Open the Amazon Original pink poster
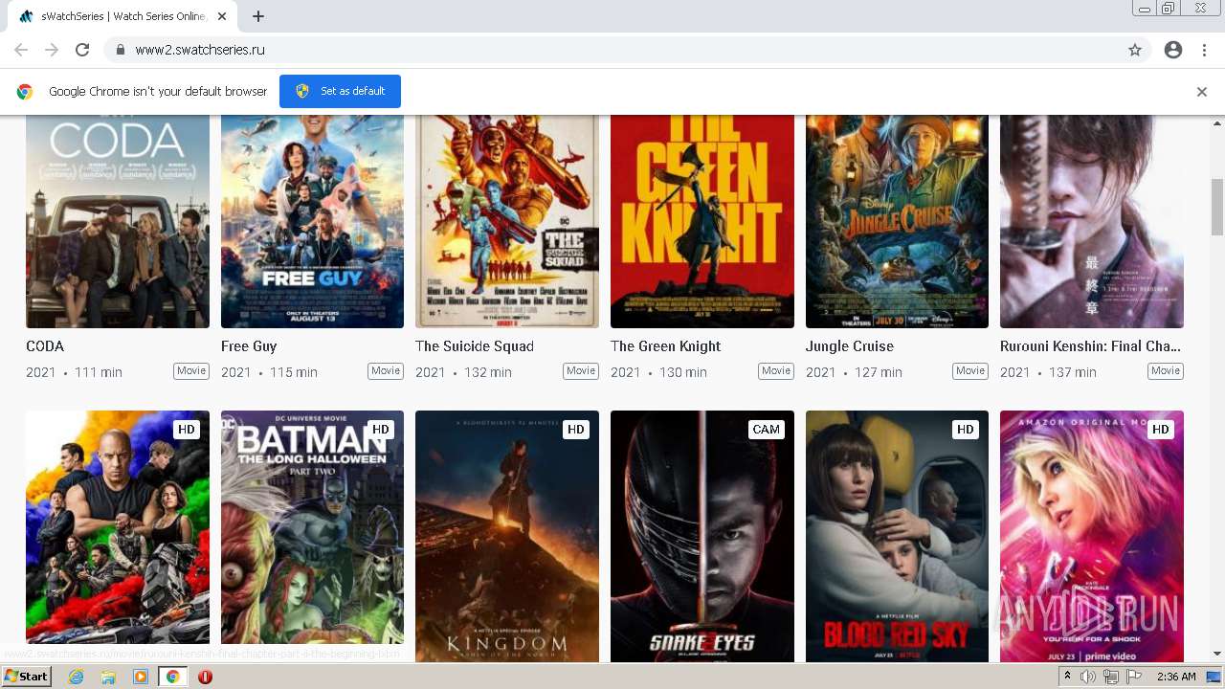 (x=1092, y=536)
